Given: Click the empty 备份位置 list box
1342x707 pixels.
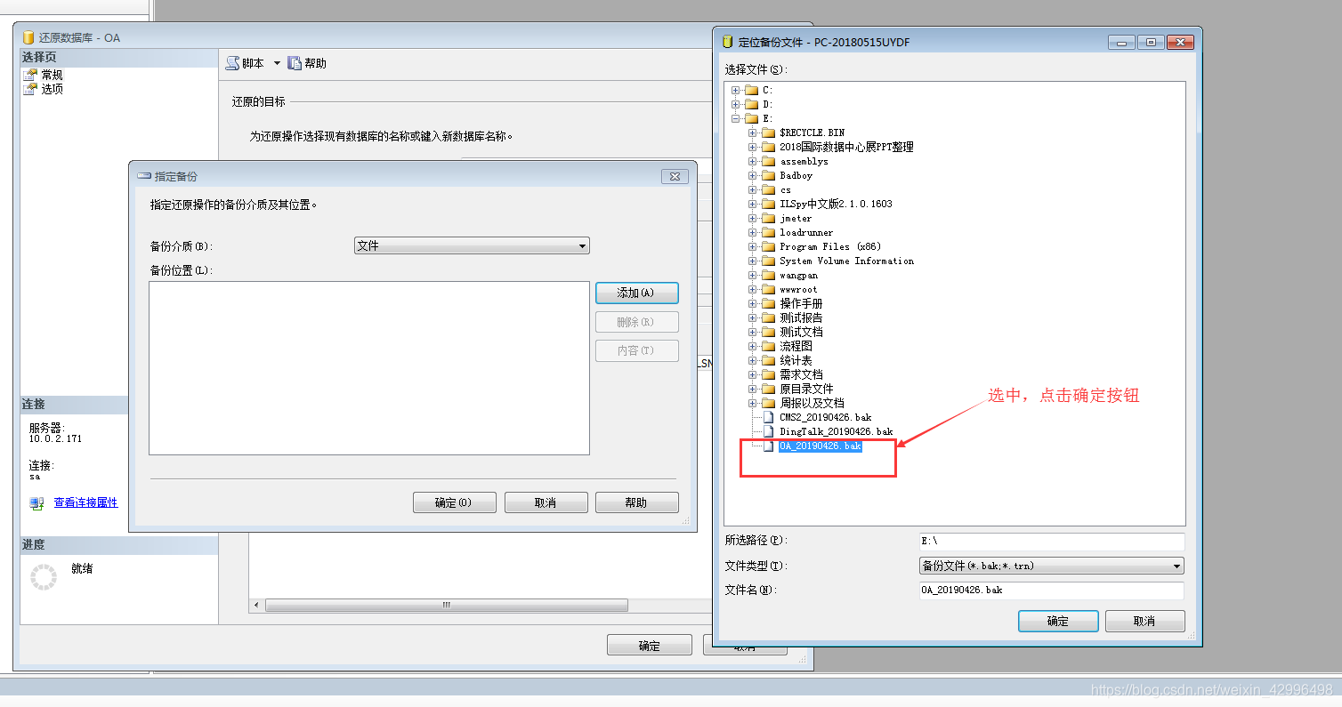Looking at the screenshot, I should (x=369, y=368).
